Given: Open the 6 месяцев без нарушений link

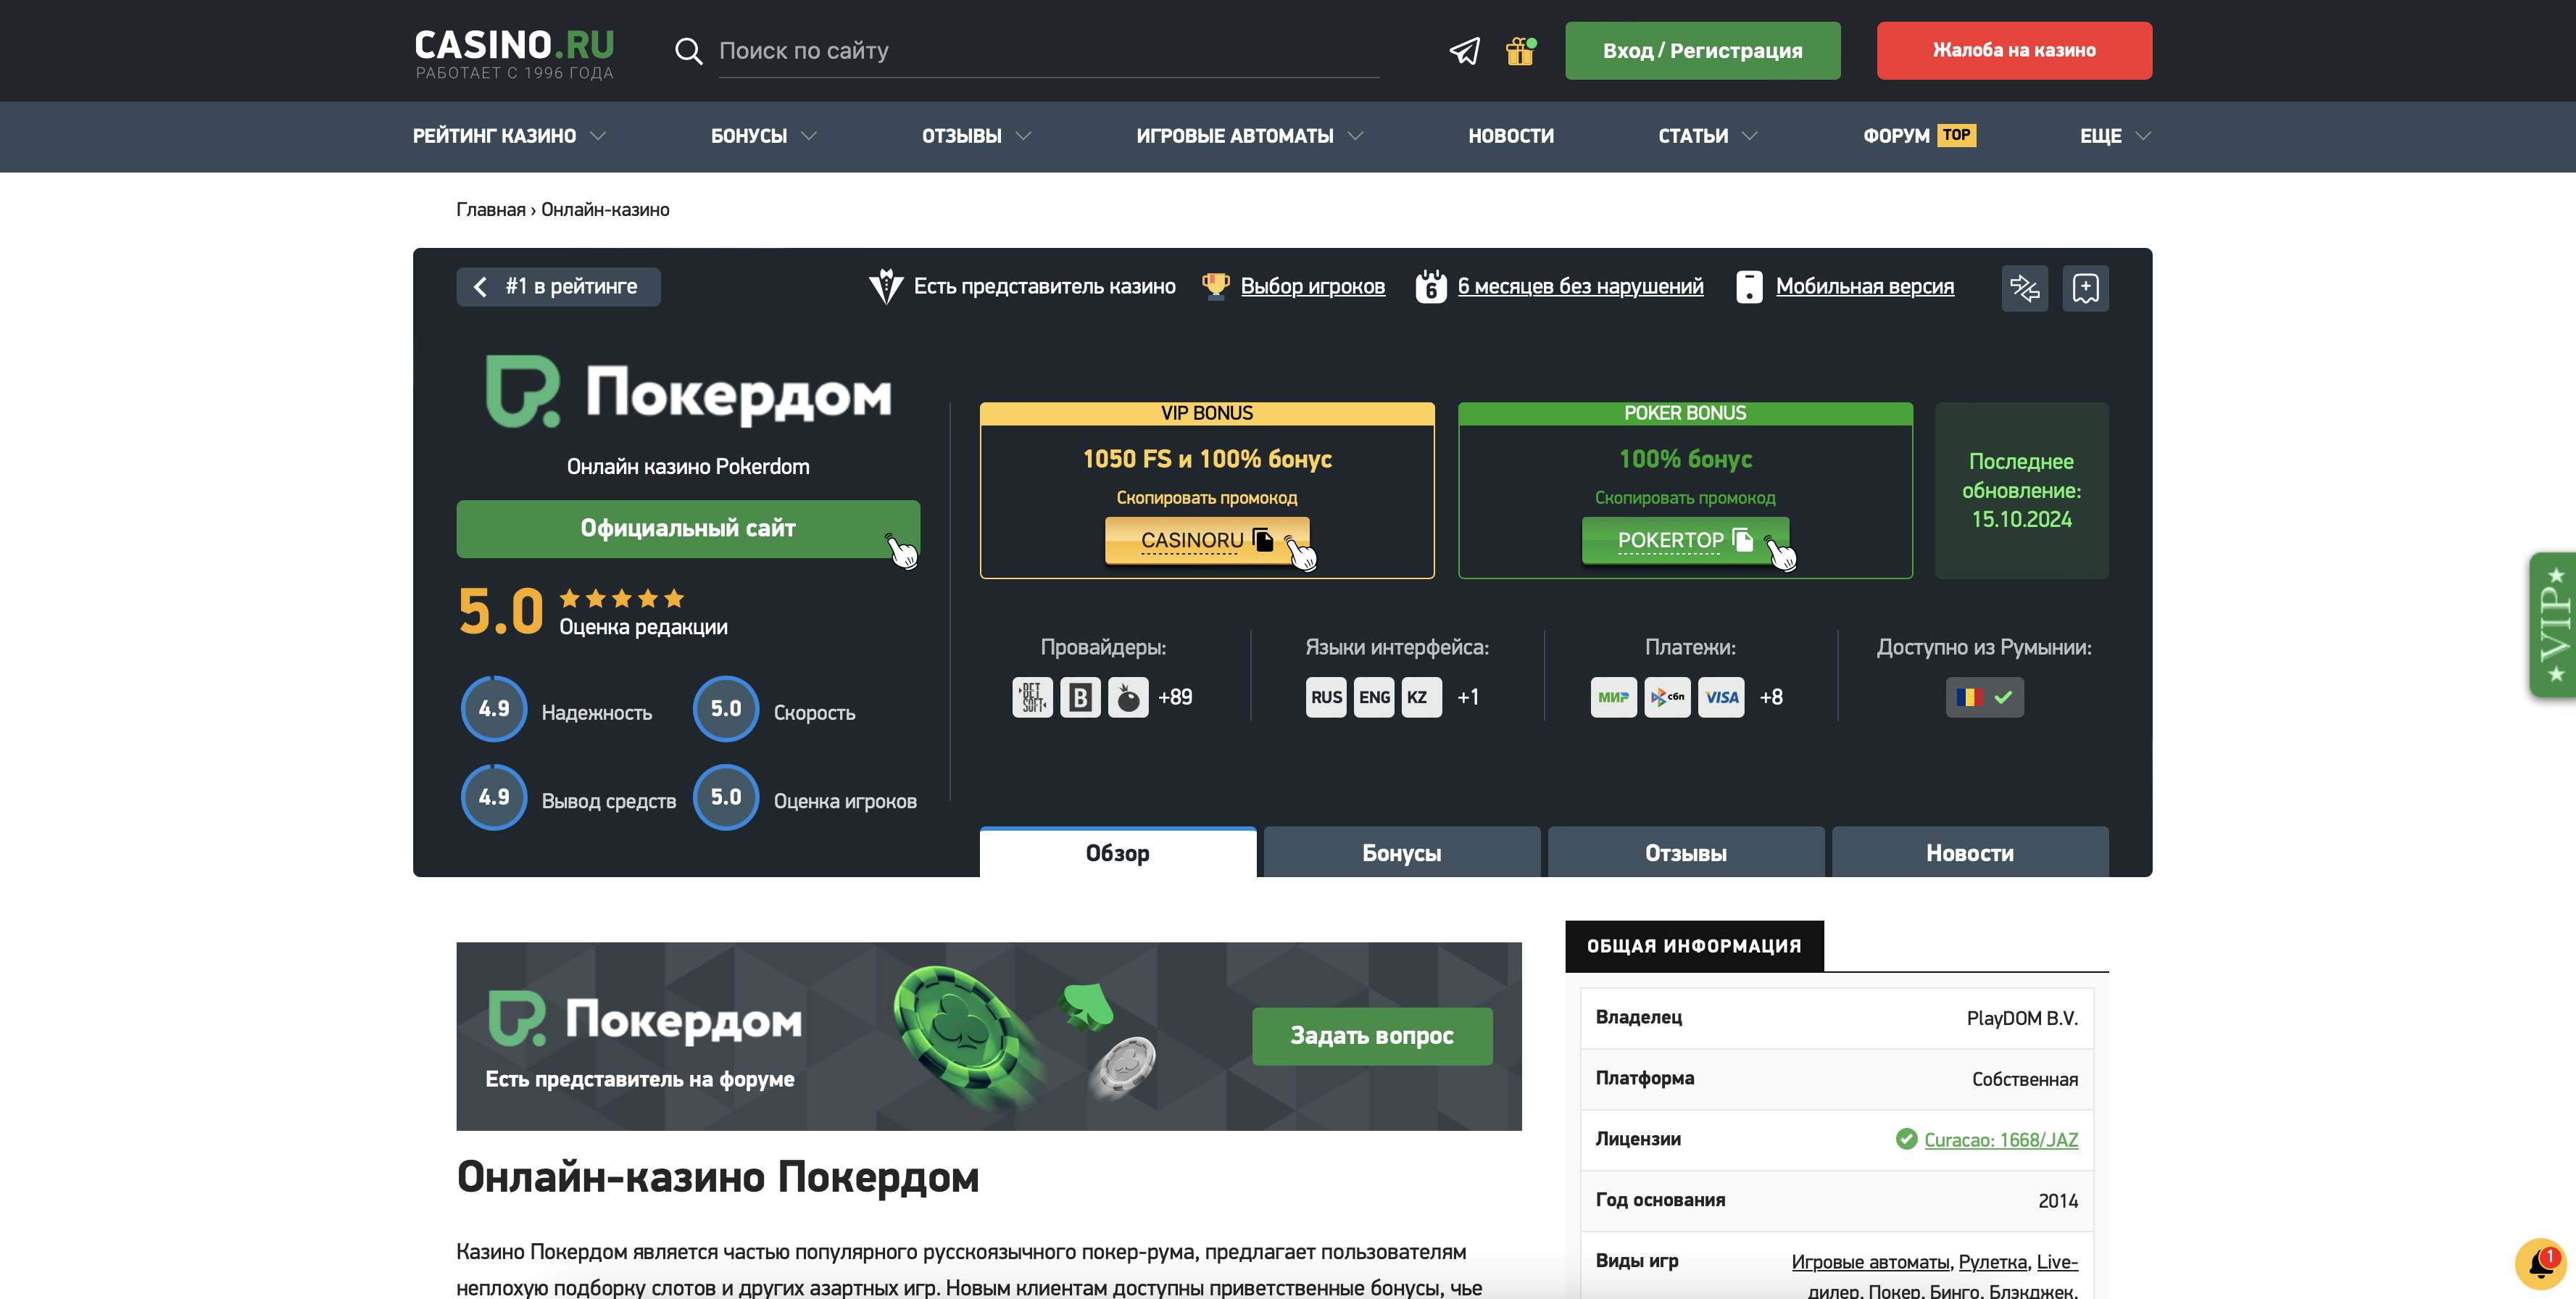Looking at the screenshot, I should click(1580, 287).
